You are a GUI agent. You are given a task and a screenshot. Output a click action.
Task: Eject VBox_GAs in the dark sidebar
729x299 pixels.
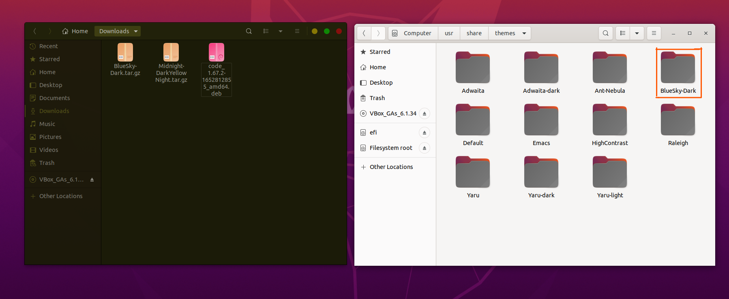tap(92, 179)
